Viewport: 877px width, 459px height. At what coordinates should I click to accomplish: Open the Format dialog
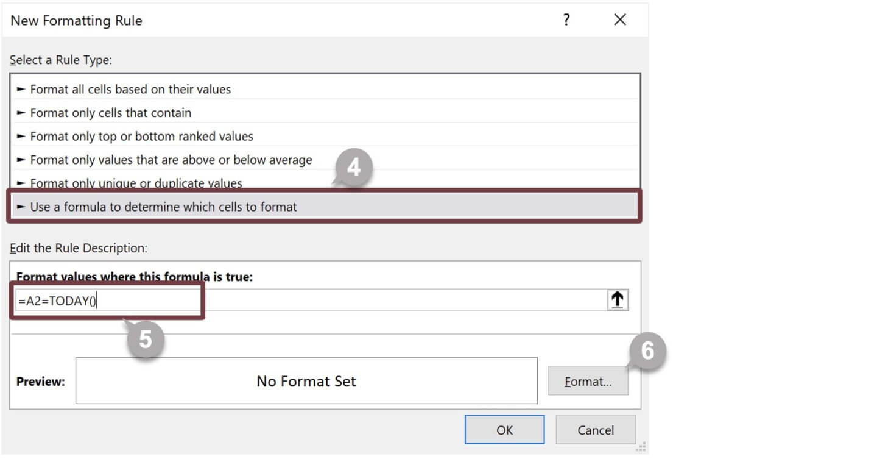point(587,381)
